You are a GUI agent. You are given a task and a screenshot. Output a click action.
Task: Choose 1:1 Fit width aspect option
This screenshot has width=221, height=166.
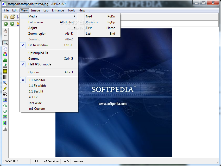click(x=49, y=86)
